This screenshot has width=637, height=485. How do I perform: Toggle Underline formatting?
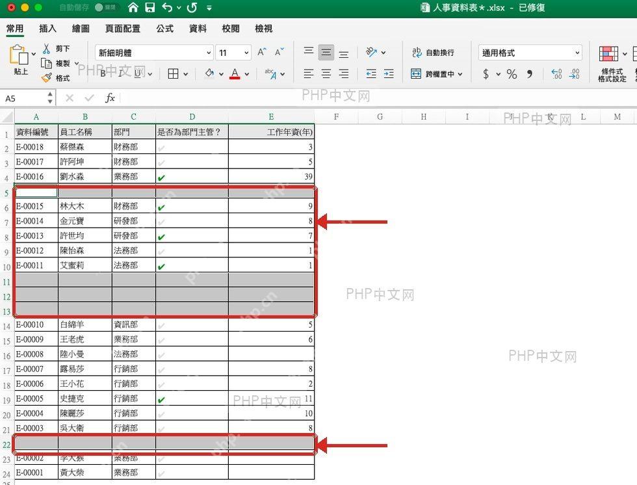(x=138, y=73)
